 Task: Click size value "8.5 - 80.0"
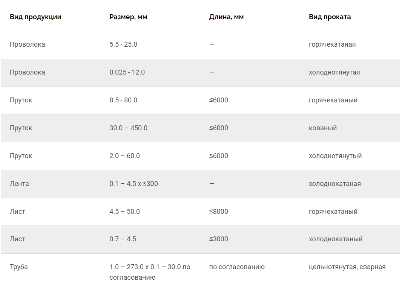(123, 100)
